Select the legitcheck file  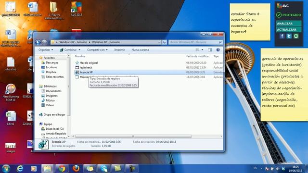point(86,67)
